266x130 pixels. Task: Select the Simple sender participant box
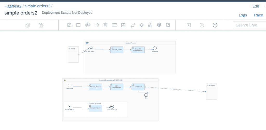coord(73,54)
